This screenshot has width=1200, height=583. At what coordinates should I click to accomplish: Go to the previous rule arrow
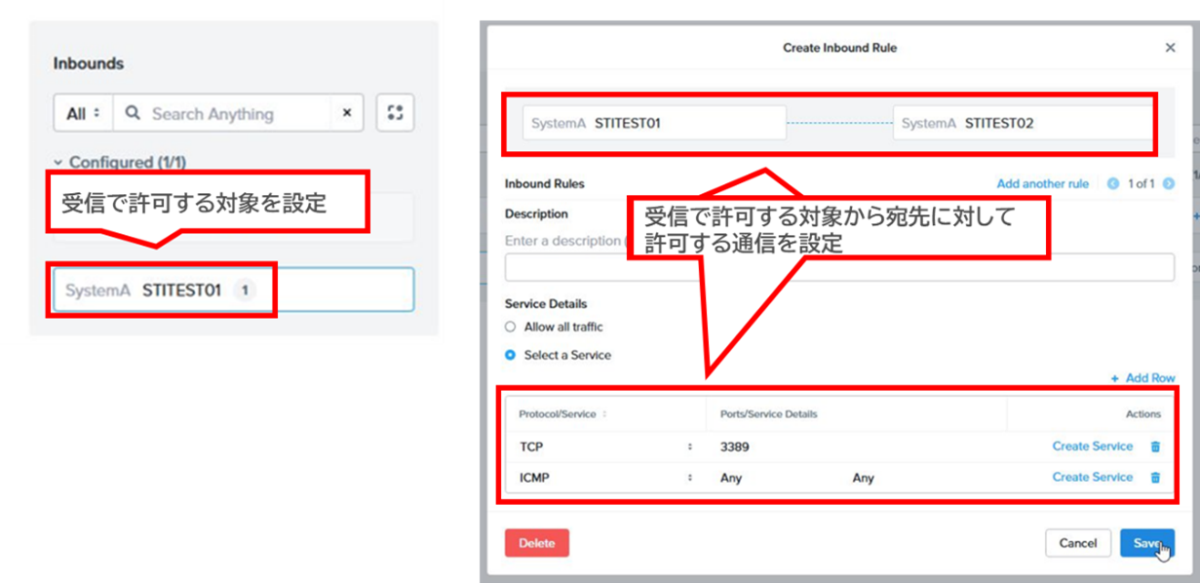[x=1113, y=183]
